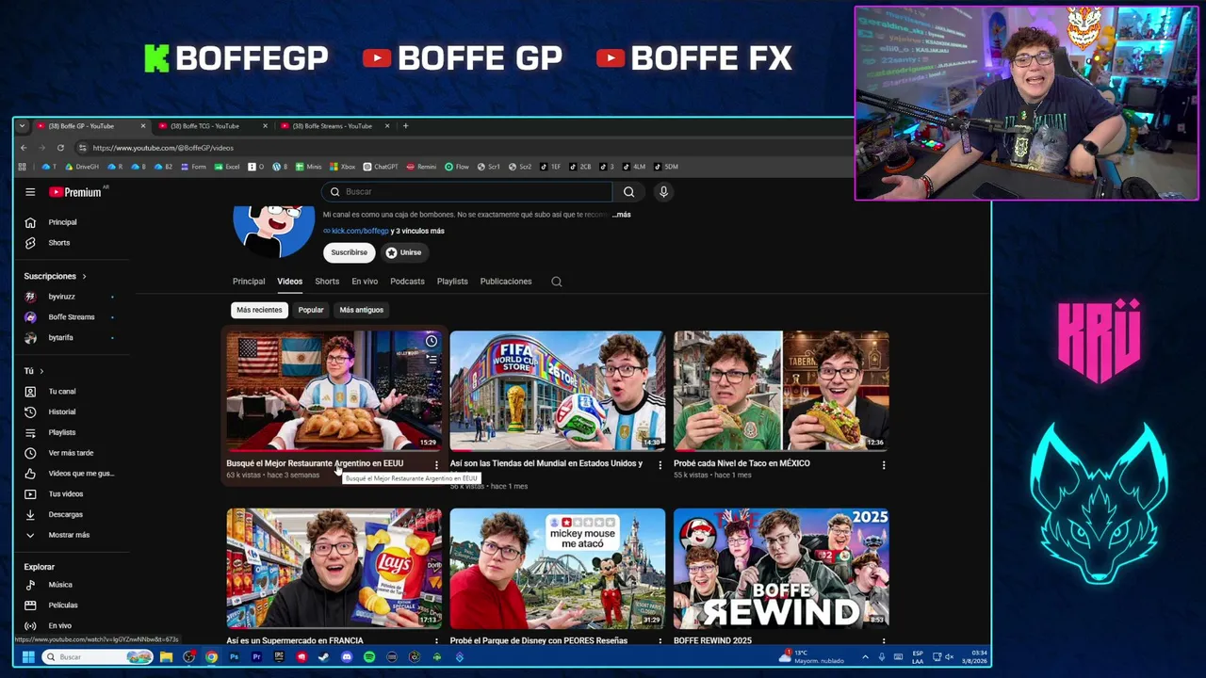
Task: Open the browser tab search dropdown
Action: click(22, 126)
